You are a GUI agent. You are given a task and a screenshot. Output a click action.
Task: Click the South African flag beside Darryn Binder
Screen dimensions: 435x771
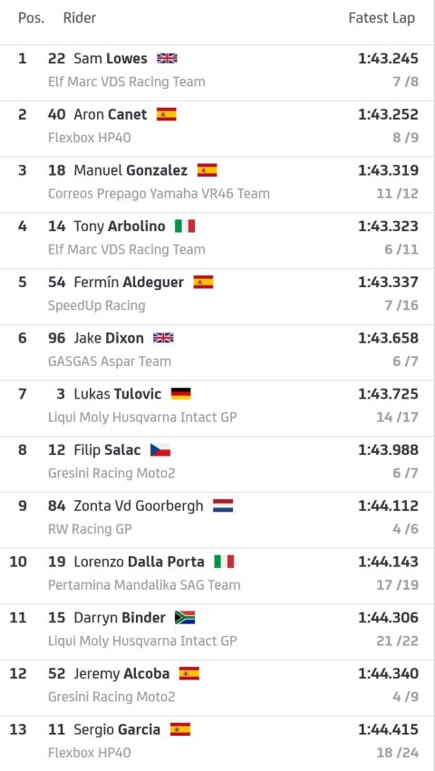coord(185,618)
